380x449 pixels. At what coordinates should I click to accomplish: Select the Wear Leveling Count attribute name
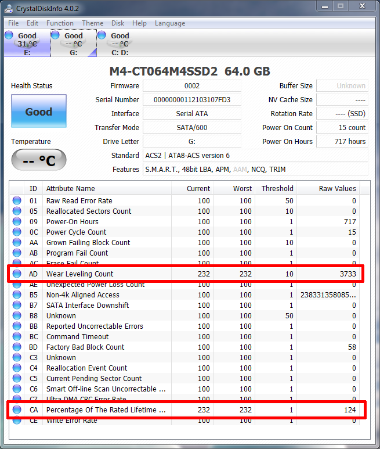[80, 274]
